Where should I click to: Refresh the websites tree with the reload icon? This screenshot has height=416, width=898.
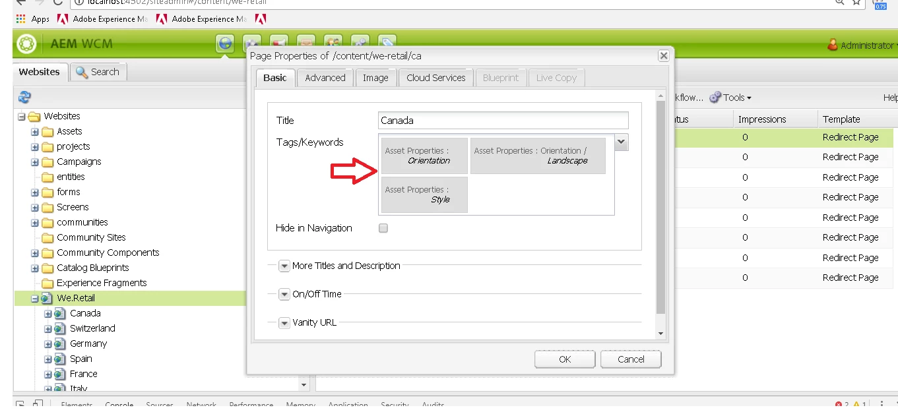(x=24, y=98)
